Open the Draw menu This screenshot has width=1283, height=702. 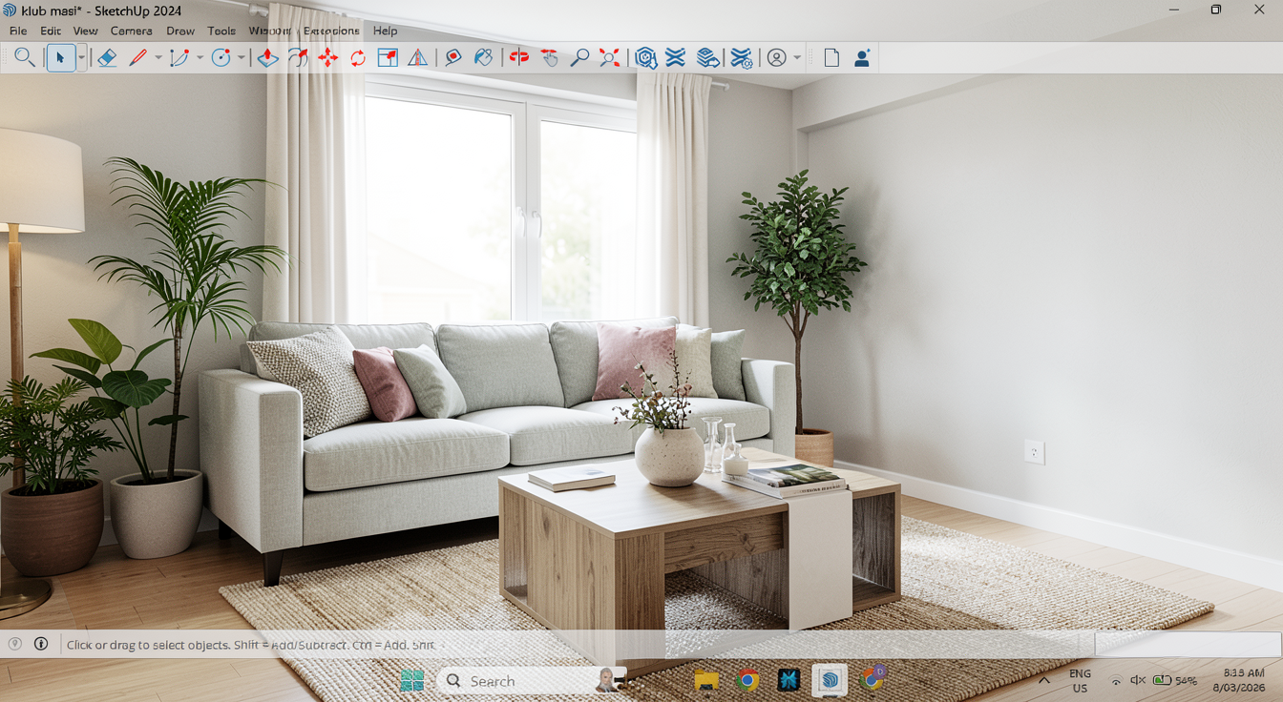point(180,31)
